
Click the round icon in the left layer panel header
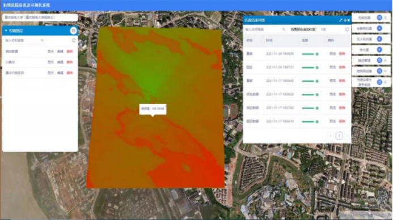click(x=73, y=31)
